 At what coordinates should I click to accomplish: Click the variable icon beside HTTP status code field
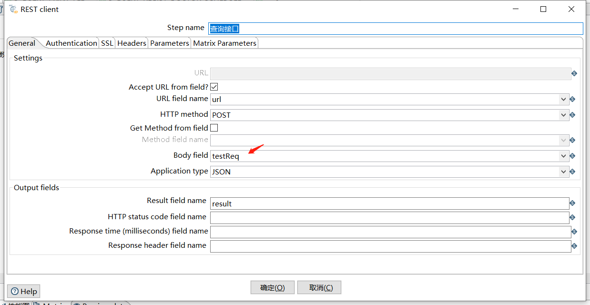pos(574,218)
